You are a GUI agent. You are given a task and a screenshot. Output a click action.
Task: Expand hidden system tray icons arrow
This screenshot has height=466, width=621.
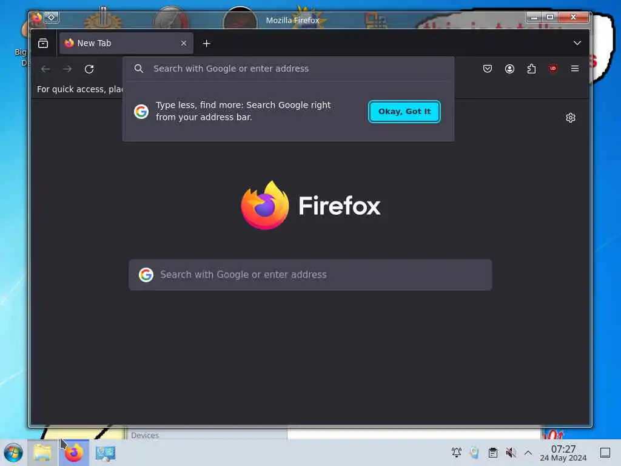coord(528,453)
